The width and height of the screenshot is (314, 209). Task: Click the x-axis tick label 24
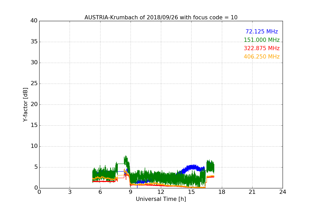283,192
